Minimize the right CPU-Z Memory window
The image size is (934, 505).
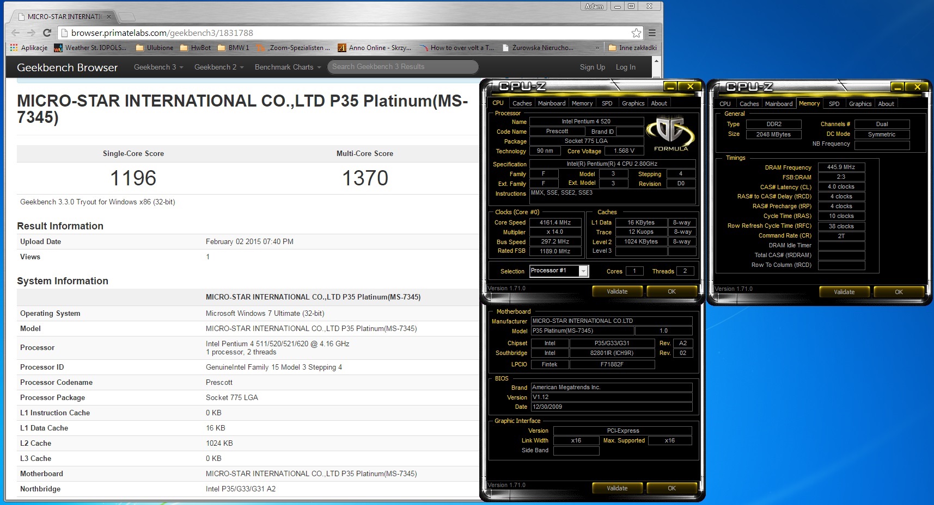pos(898,87)
